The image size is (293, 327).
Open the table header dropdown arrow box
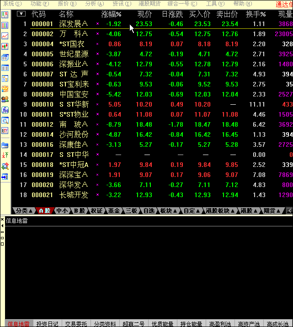pos(21,14)
